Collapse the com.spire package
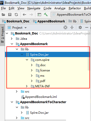The height and width of the screenshot is (121, 91). [27, 60]
